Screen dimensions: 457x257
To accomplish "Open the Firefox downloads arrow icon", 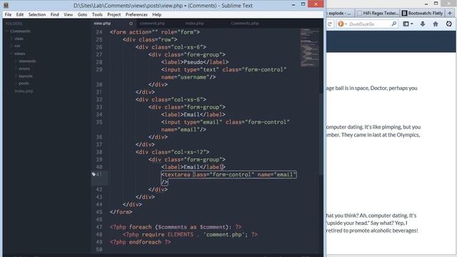I will pos(423,24).
